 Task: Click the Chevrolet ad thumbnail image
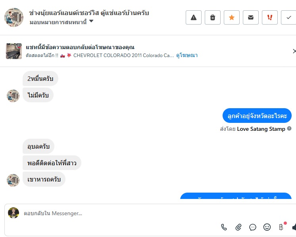click(x=14, y=51)
